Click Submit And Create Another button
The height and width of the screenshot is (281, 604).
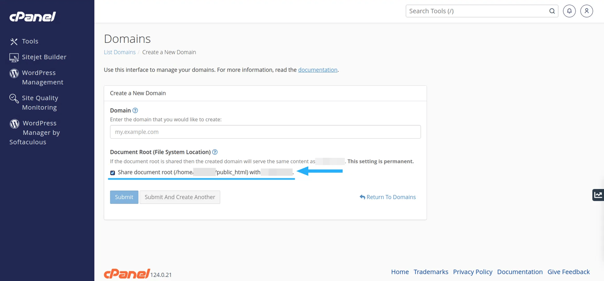[x=180, y=197]
